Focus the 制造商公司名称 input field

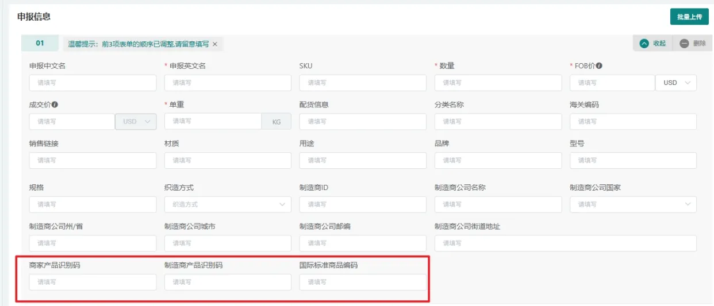click(x=498, y=204)
